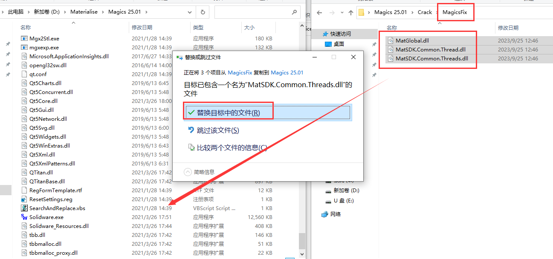Select the QTitanBase.dll file name
This screenshot has height=259, width=553.
coord(47,182)
